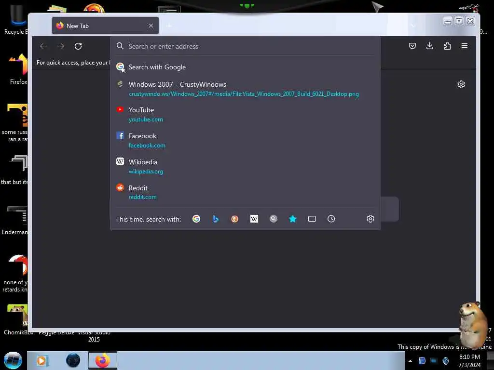Open the Recycle Bin desktop icon
This screenshot has height=370, width=494.
tap(16, 19)
